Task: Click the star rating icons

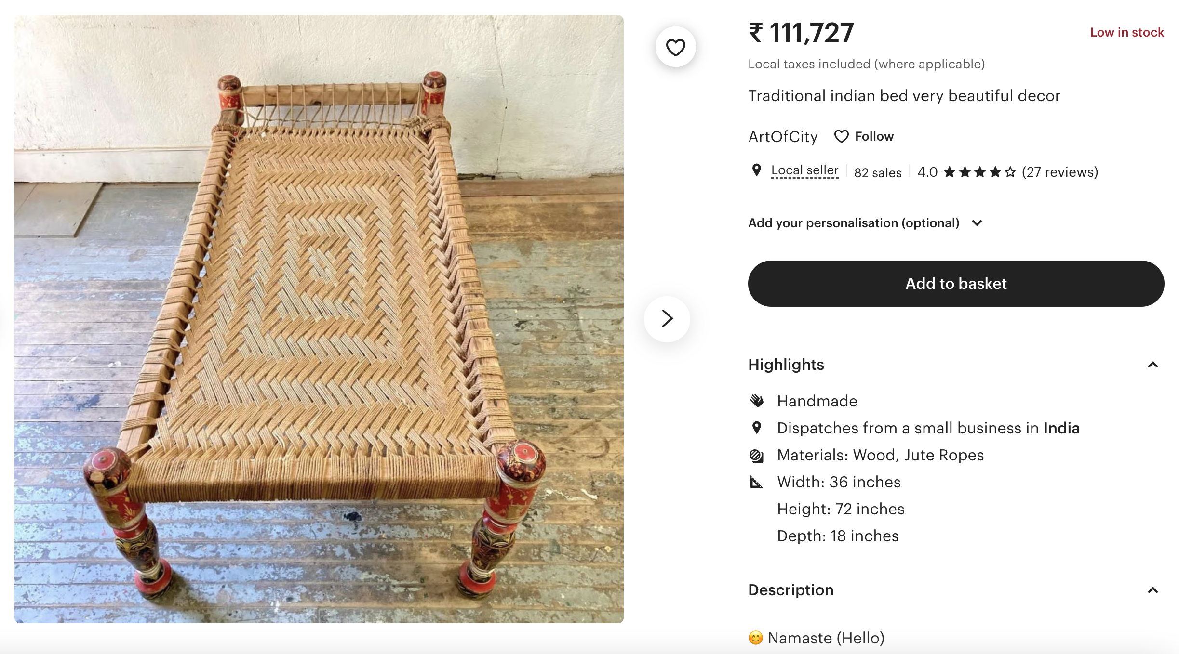Action: click(x=979, y=172)
